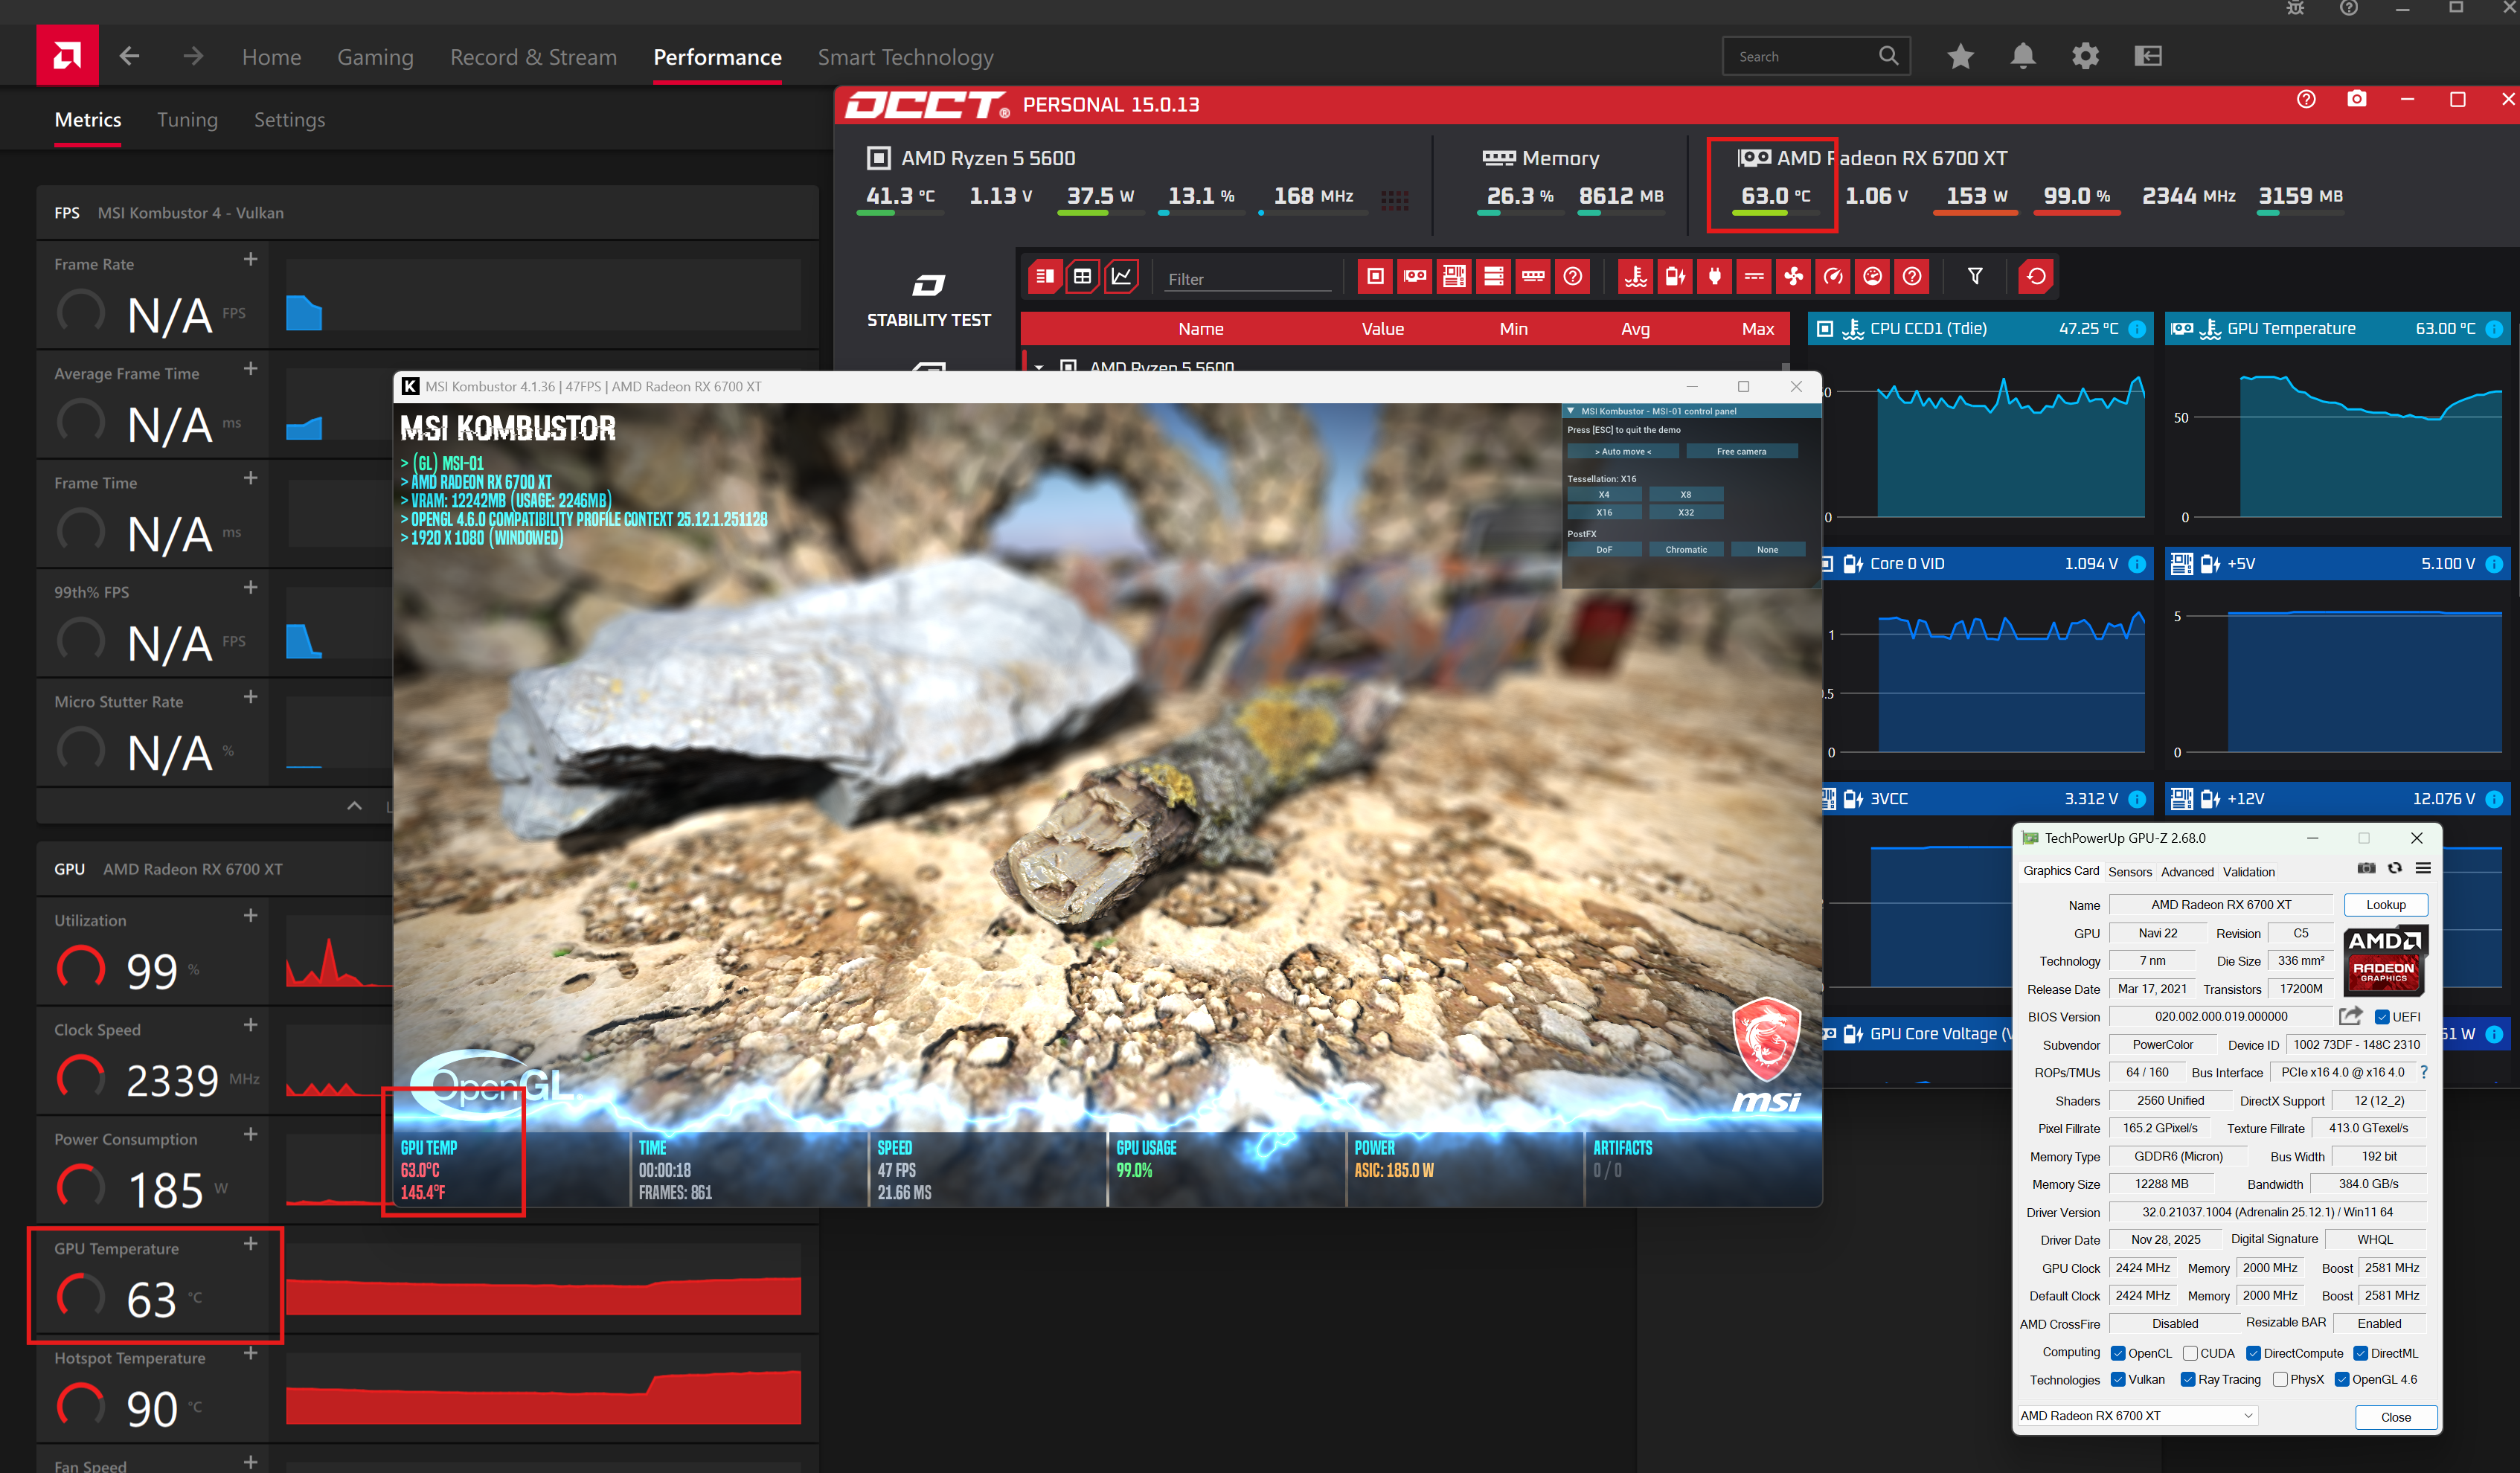Click the temperature sensors filter icon
This screenshot has width=2520, height=1473.
(1636, 276)
